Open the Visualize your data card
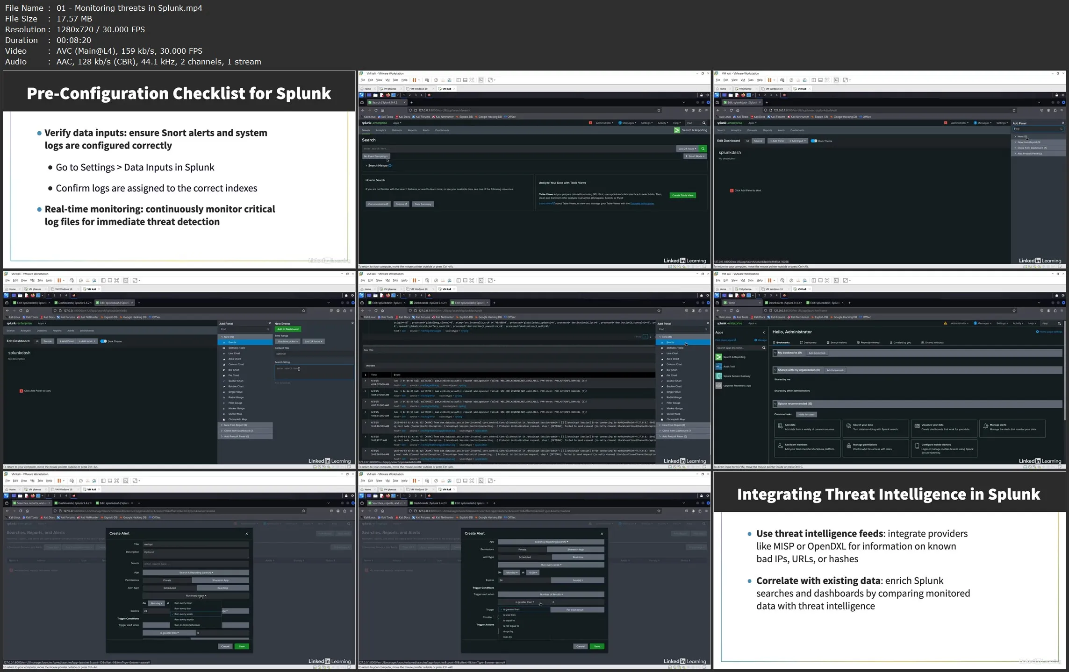The image size is (1069, 672). 944,428
